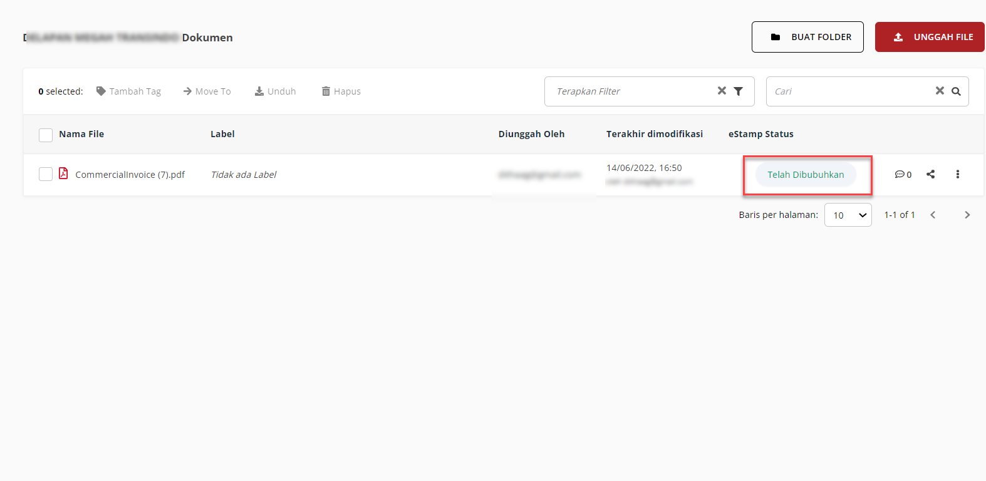The image size is (986, 481).
Task: Open the Baris per halaman dropdown
Action: [848, 215]
